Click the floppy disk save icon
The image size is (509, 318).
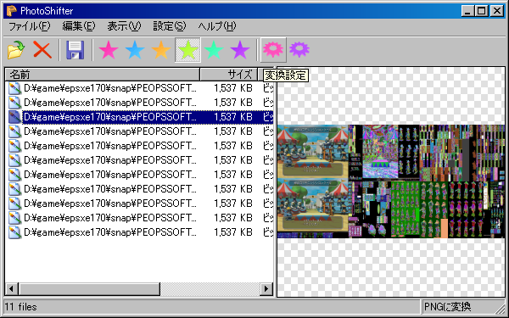pyautogui.click(x=76, y=50)
